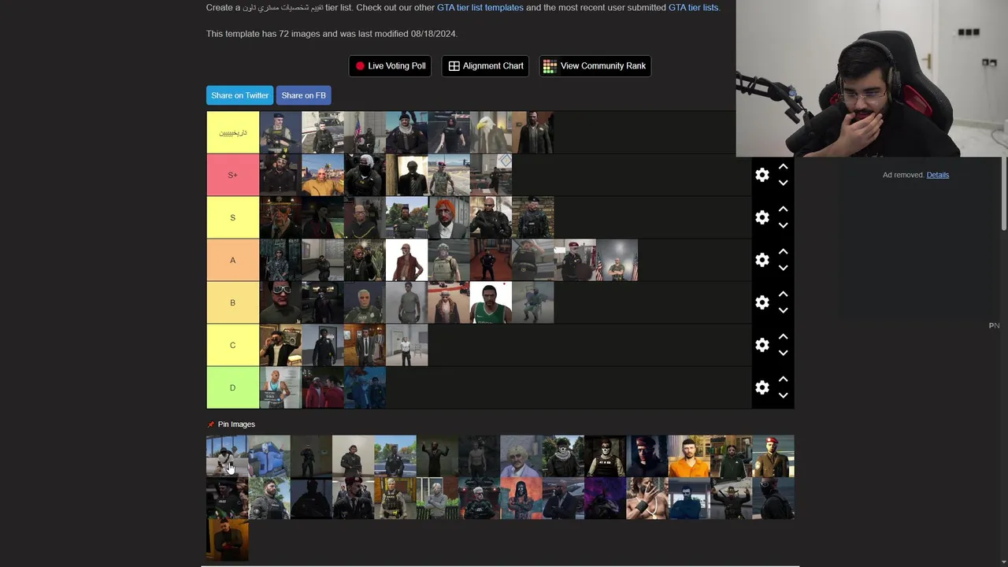
Task: Pick the red beret officer at pool row end
Action: (x=773, y=456)
